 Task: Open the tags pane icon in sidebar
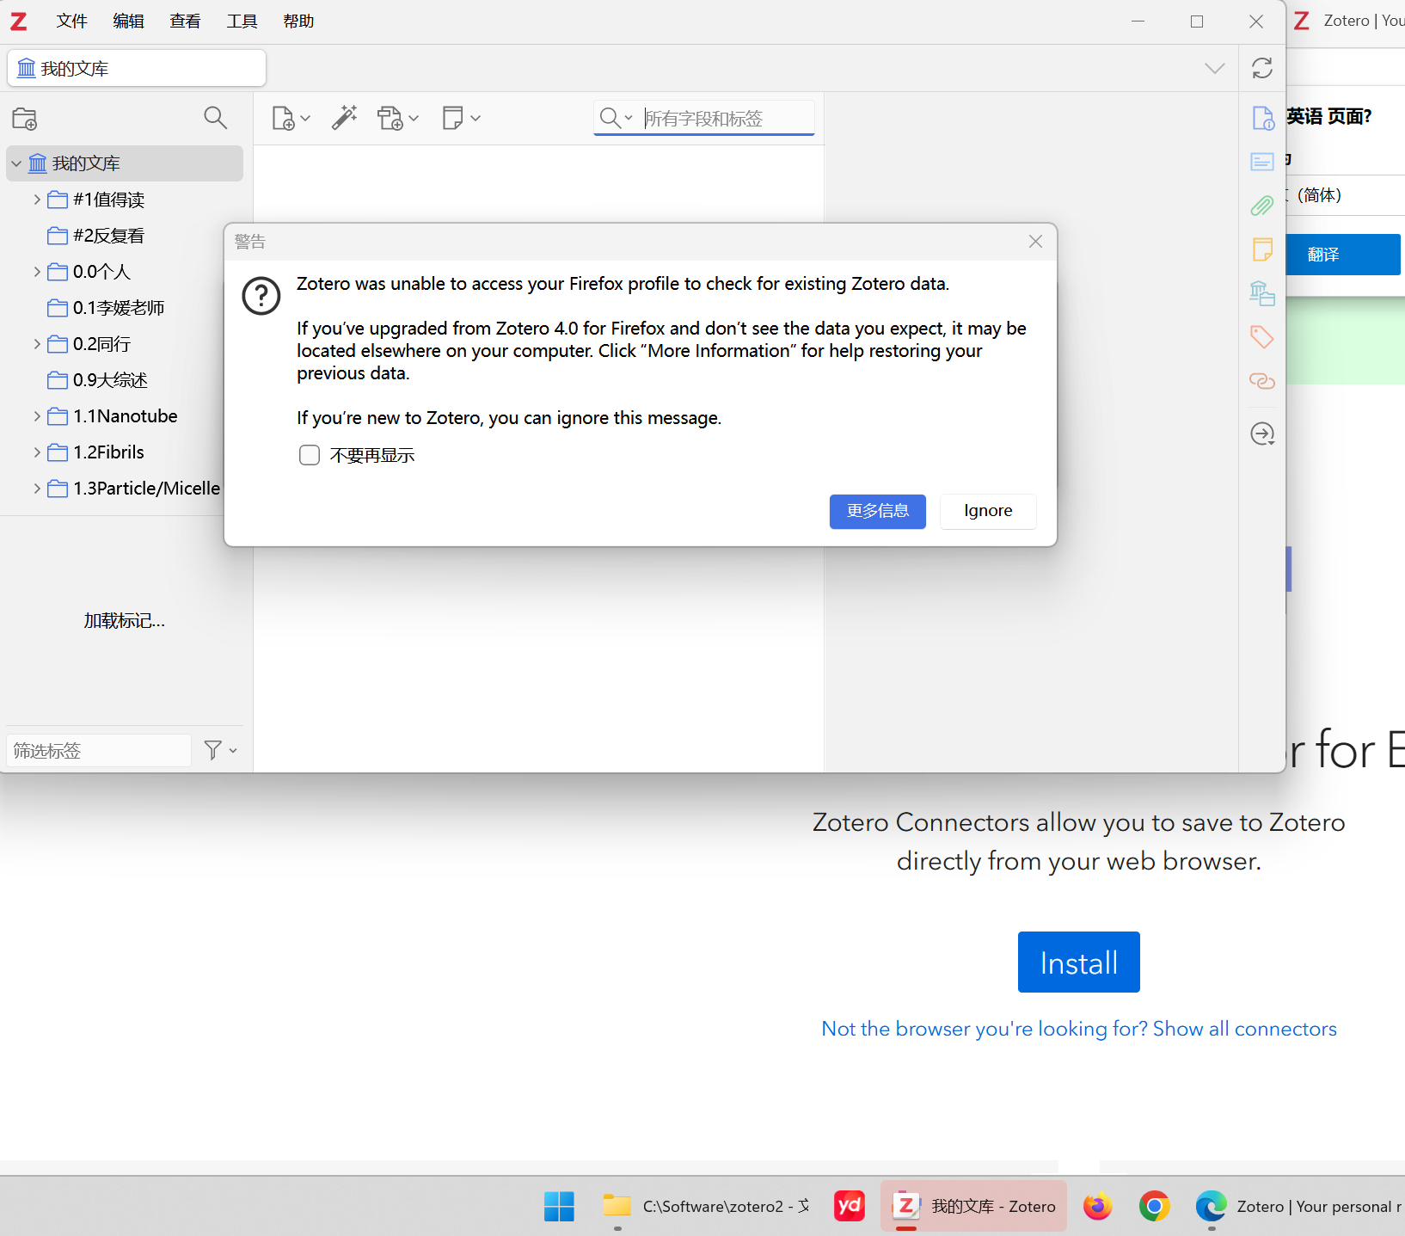pos(1261,336)
